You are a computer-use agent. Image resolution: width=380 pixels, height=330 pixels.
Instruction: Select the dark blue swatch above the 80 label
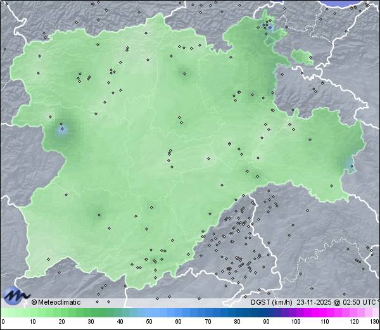(x=236, y=313)
